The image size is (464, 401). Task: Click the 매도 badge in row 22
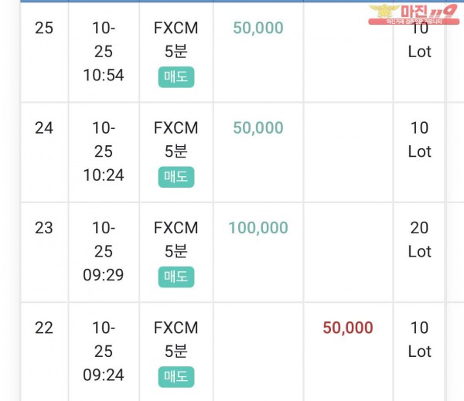coord(176,377)
